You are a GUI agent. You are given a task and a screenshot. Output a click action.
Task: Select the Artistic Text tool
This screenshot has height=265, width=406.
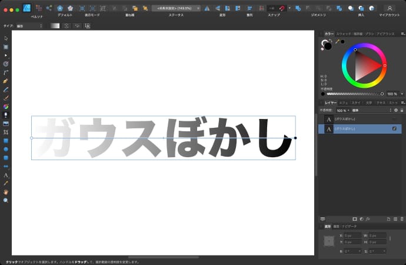tap(6, 175)
